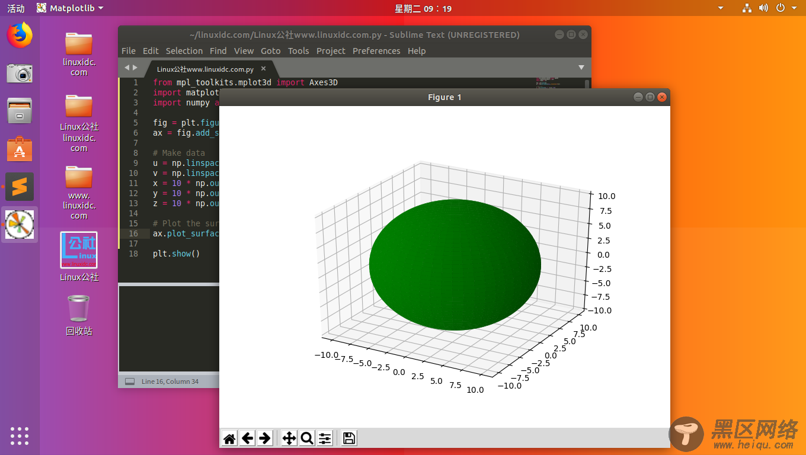The height and width of the screenshot is (455, 806).
Task: Open the 活动 Activities overview
Action: (x=16, y=8)
